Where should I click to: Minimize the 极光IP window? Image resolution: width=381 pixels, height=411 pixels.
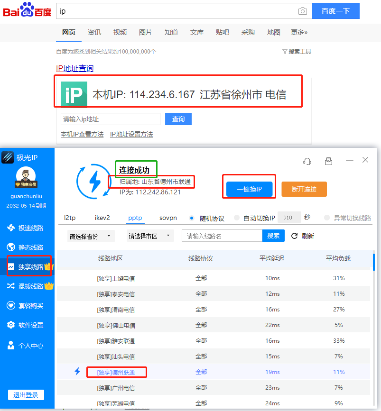350,160
